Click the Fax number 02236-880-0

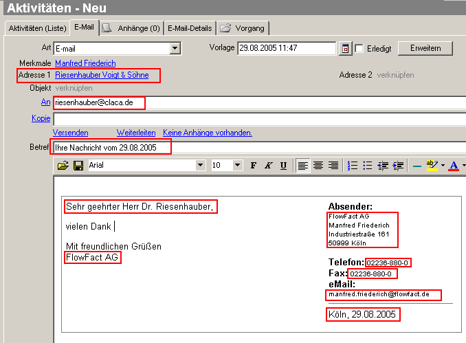370,274
